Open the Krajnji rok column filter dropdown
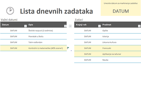Screen dimensions: 141x108 tap(99, 26)
